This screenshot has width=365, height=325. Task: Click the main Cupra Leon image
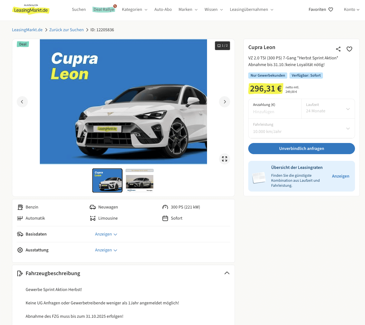coord(123,102)
